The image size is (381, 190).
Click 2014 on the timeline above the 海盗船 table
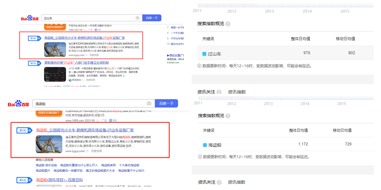305,104
